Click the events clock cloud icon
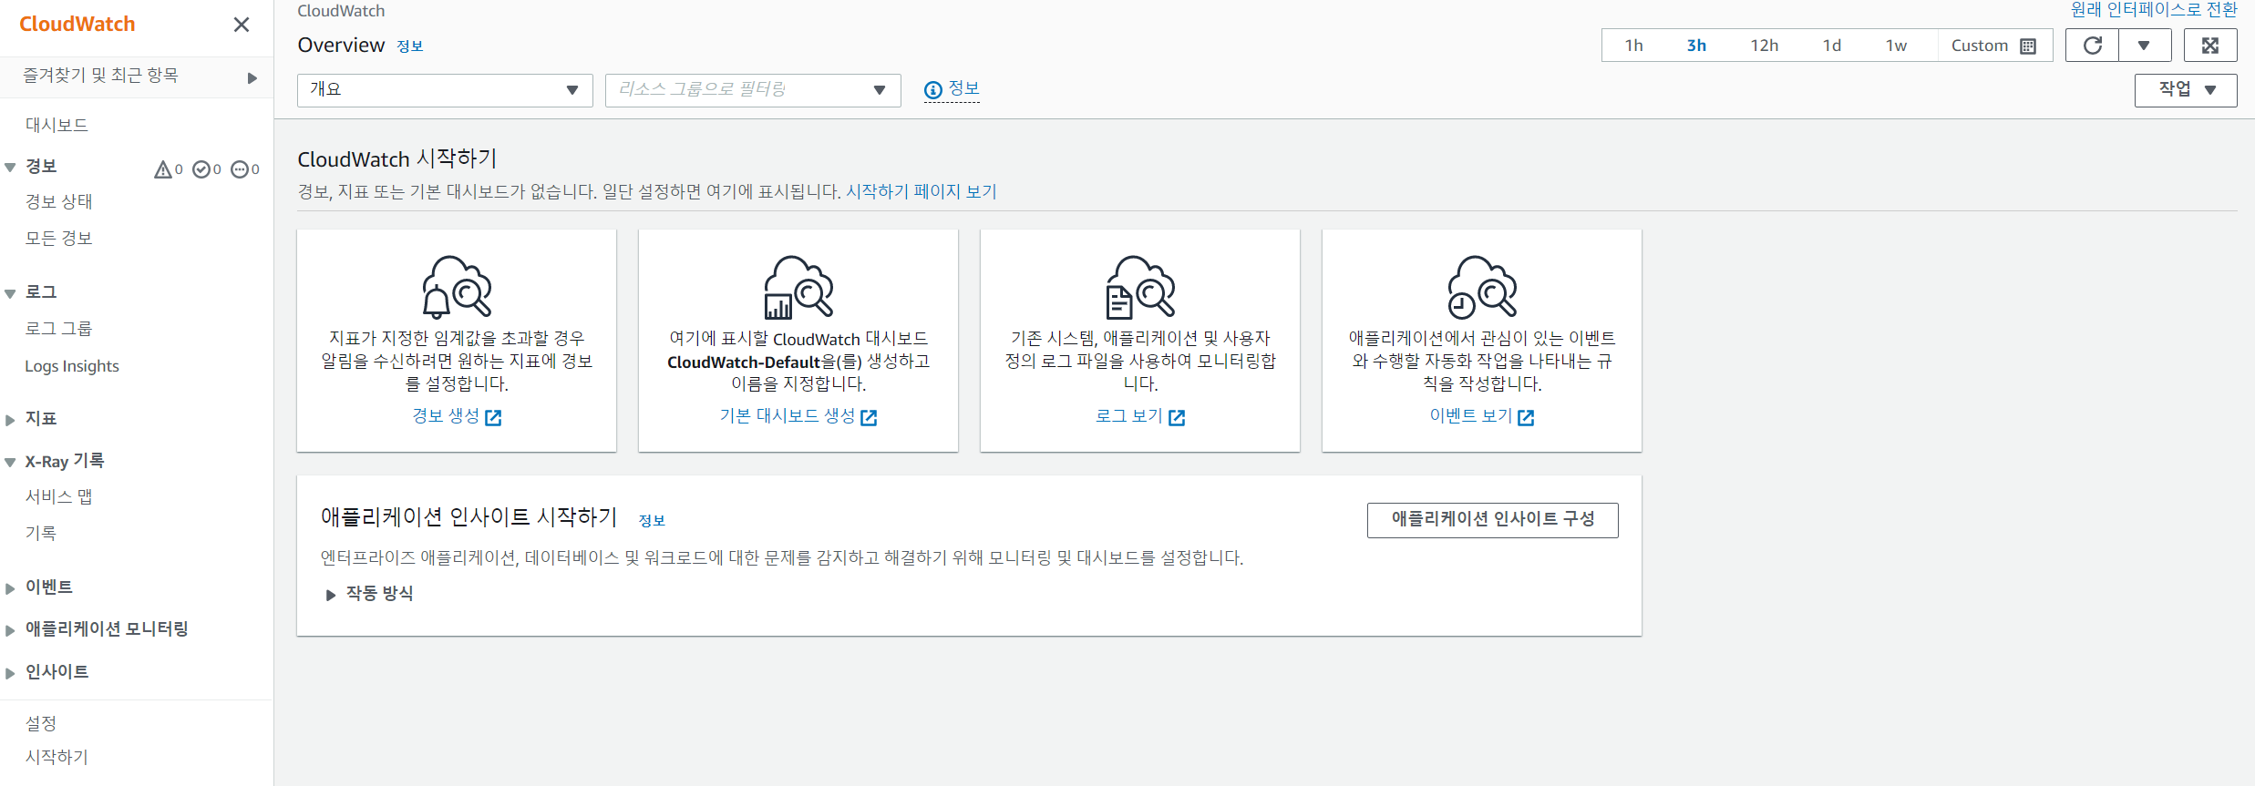The height and width of the screenshot is (786, 2255). (1482, 287)
